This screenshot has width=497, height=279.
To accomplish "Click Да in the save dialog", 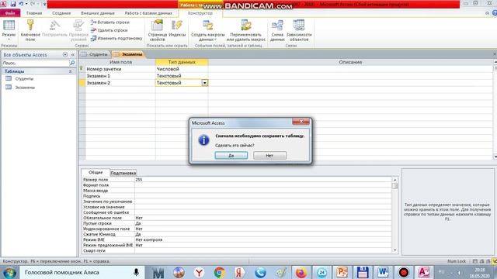I will point(231,155).
